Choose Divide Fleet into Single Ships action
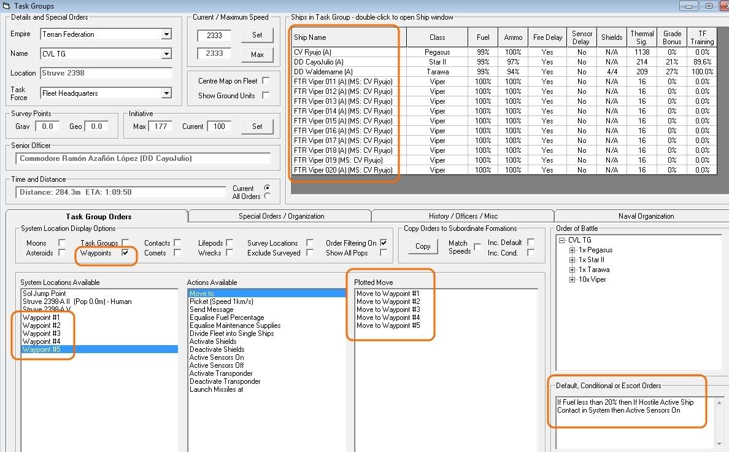The width and height of the screenshot is (729, 452). point(266,333)
